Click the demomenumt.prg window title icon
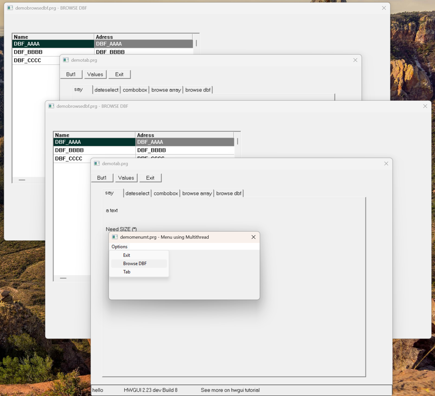The image size is (435, 396). (115, 237)
